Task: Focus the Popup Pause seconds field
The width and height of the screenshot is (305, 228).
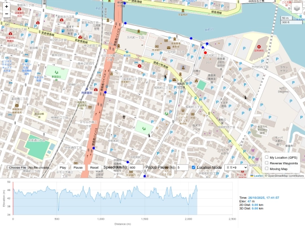Action: click(182, 168)
